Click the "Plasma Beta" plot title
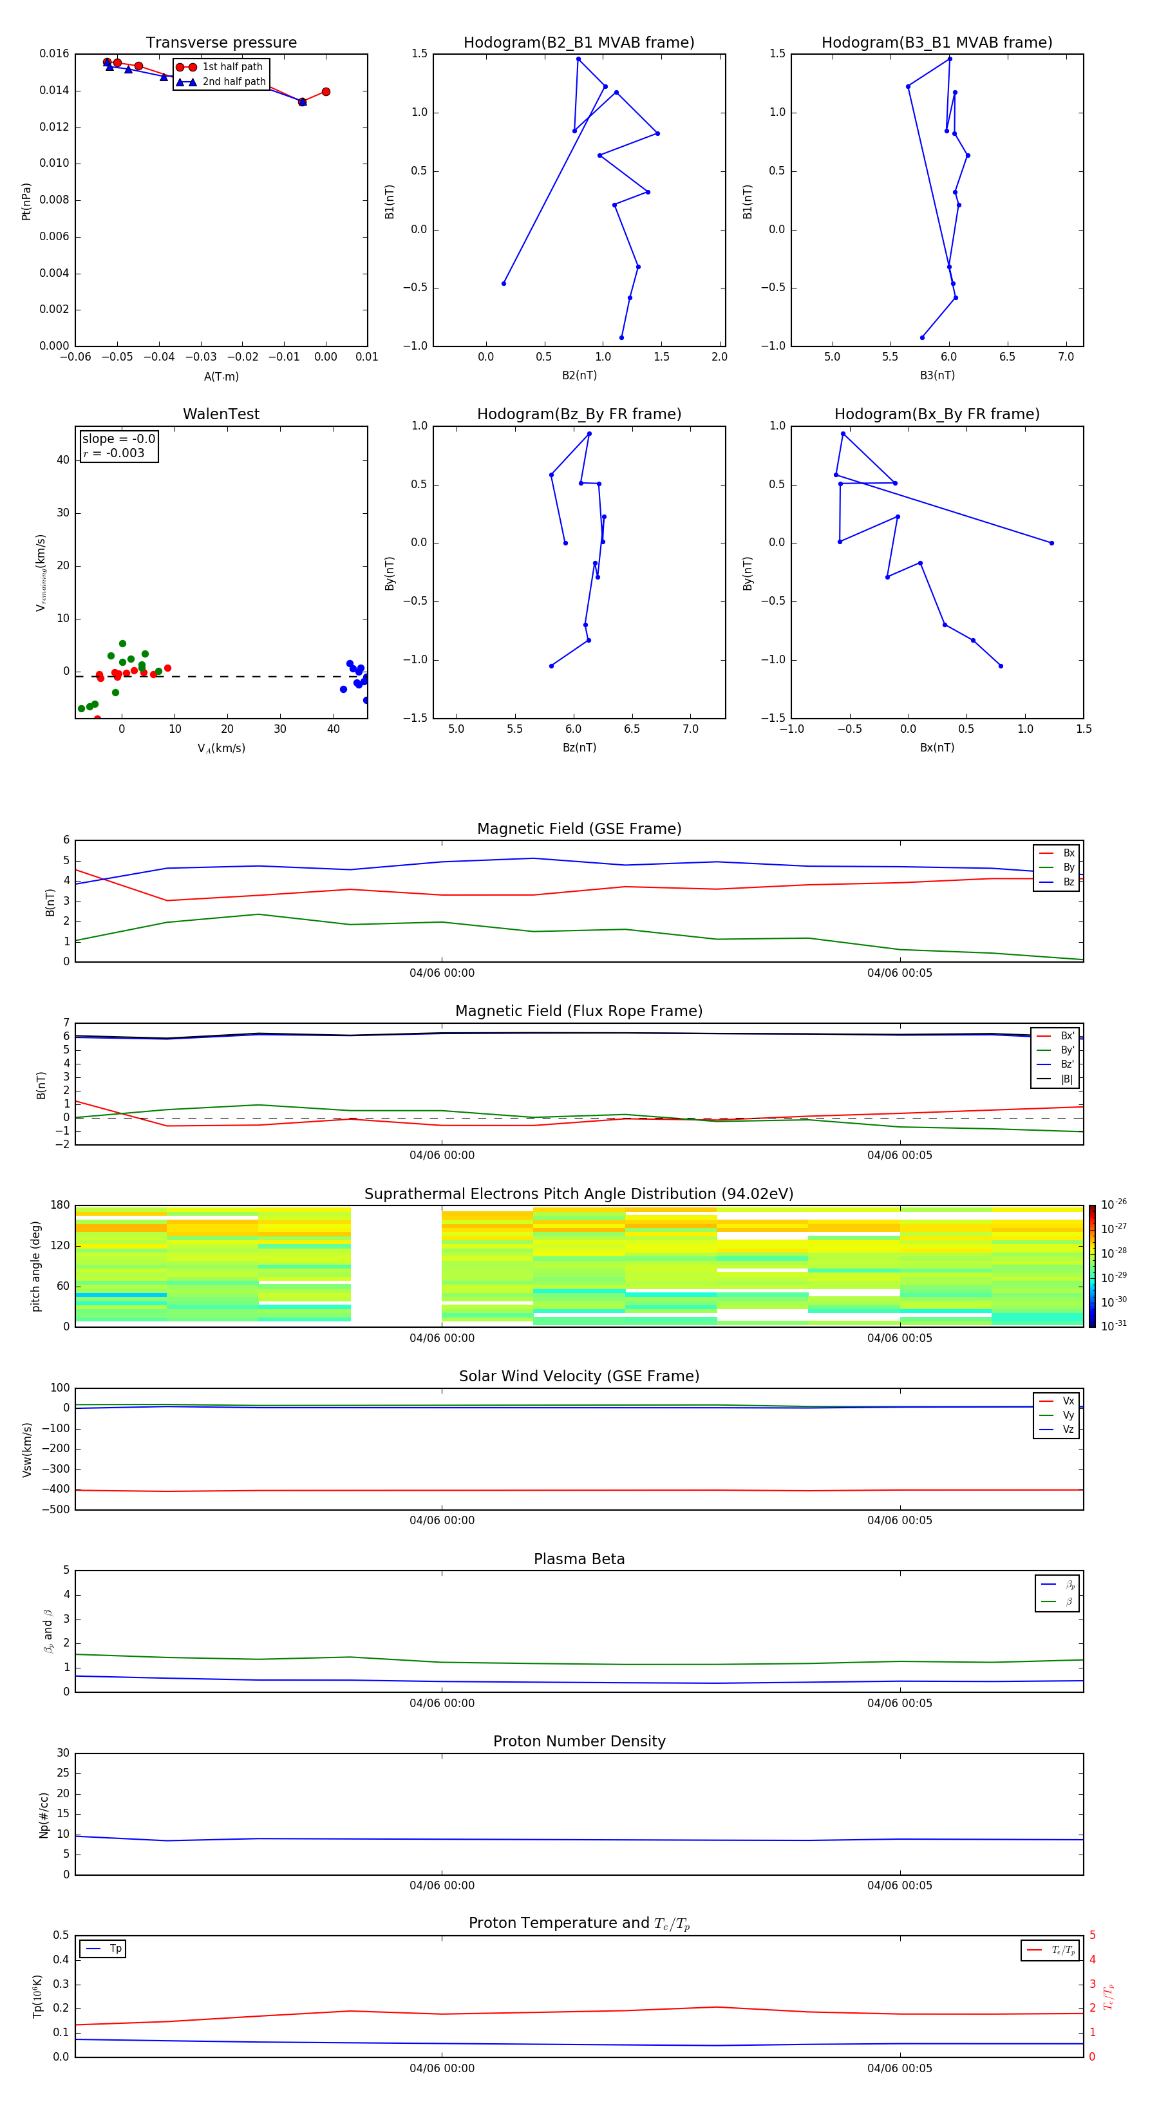The height and width of the screenshot is (2125, 1159). pos(579,1559)
